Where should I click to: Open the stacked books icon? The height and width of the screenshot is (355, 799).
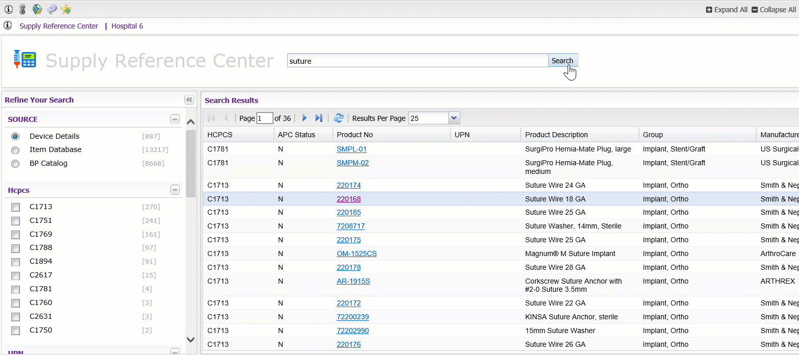37,9
